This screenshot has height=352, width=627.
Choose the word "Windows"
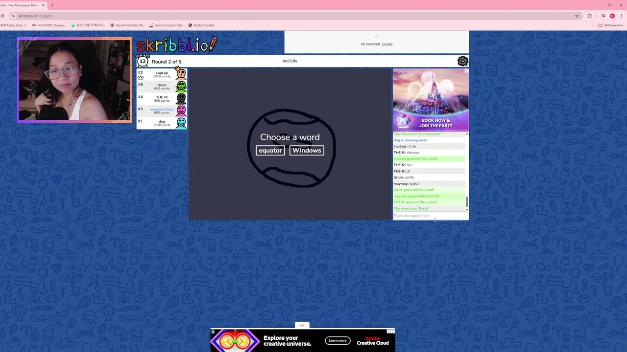307,151
